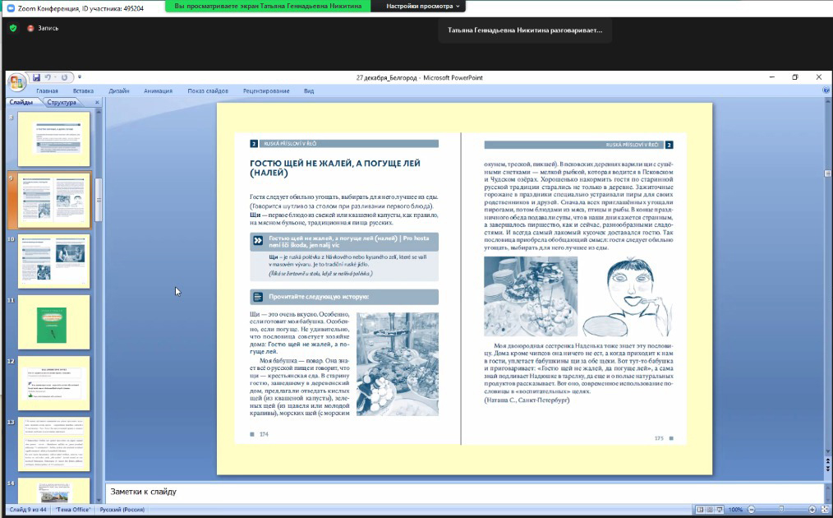
Task: Click the Zoom conference icon in title bar
Action: (x=11, y=8)
